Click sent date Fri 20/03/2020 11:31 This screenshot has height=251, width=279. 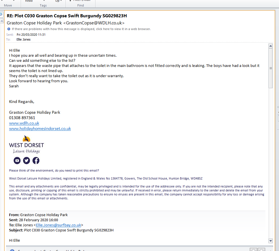tap(31, 35)
